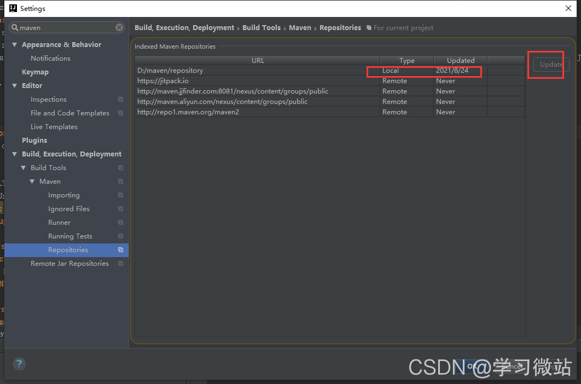Viewport: 581px width, 384px height.
Task: Open the Notifications settings page
Action: coord(50,58)
